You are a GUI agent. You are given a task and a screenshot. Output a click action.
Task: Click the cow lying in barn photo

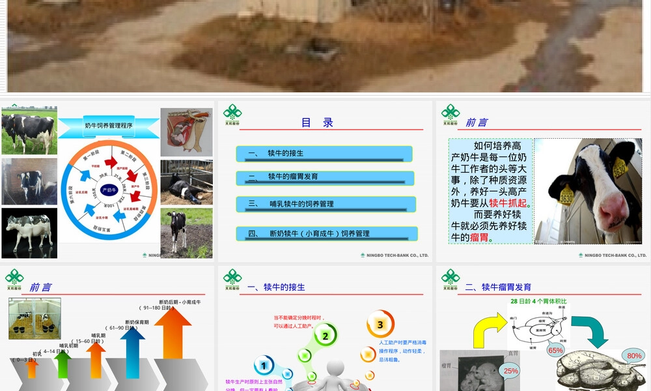coord(186,182)
